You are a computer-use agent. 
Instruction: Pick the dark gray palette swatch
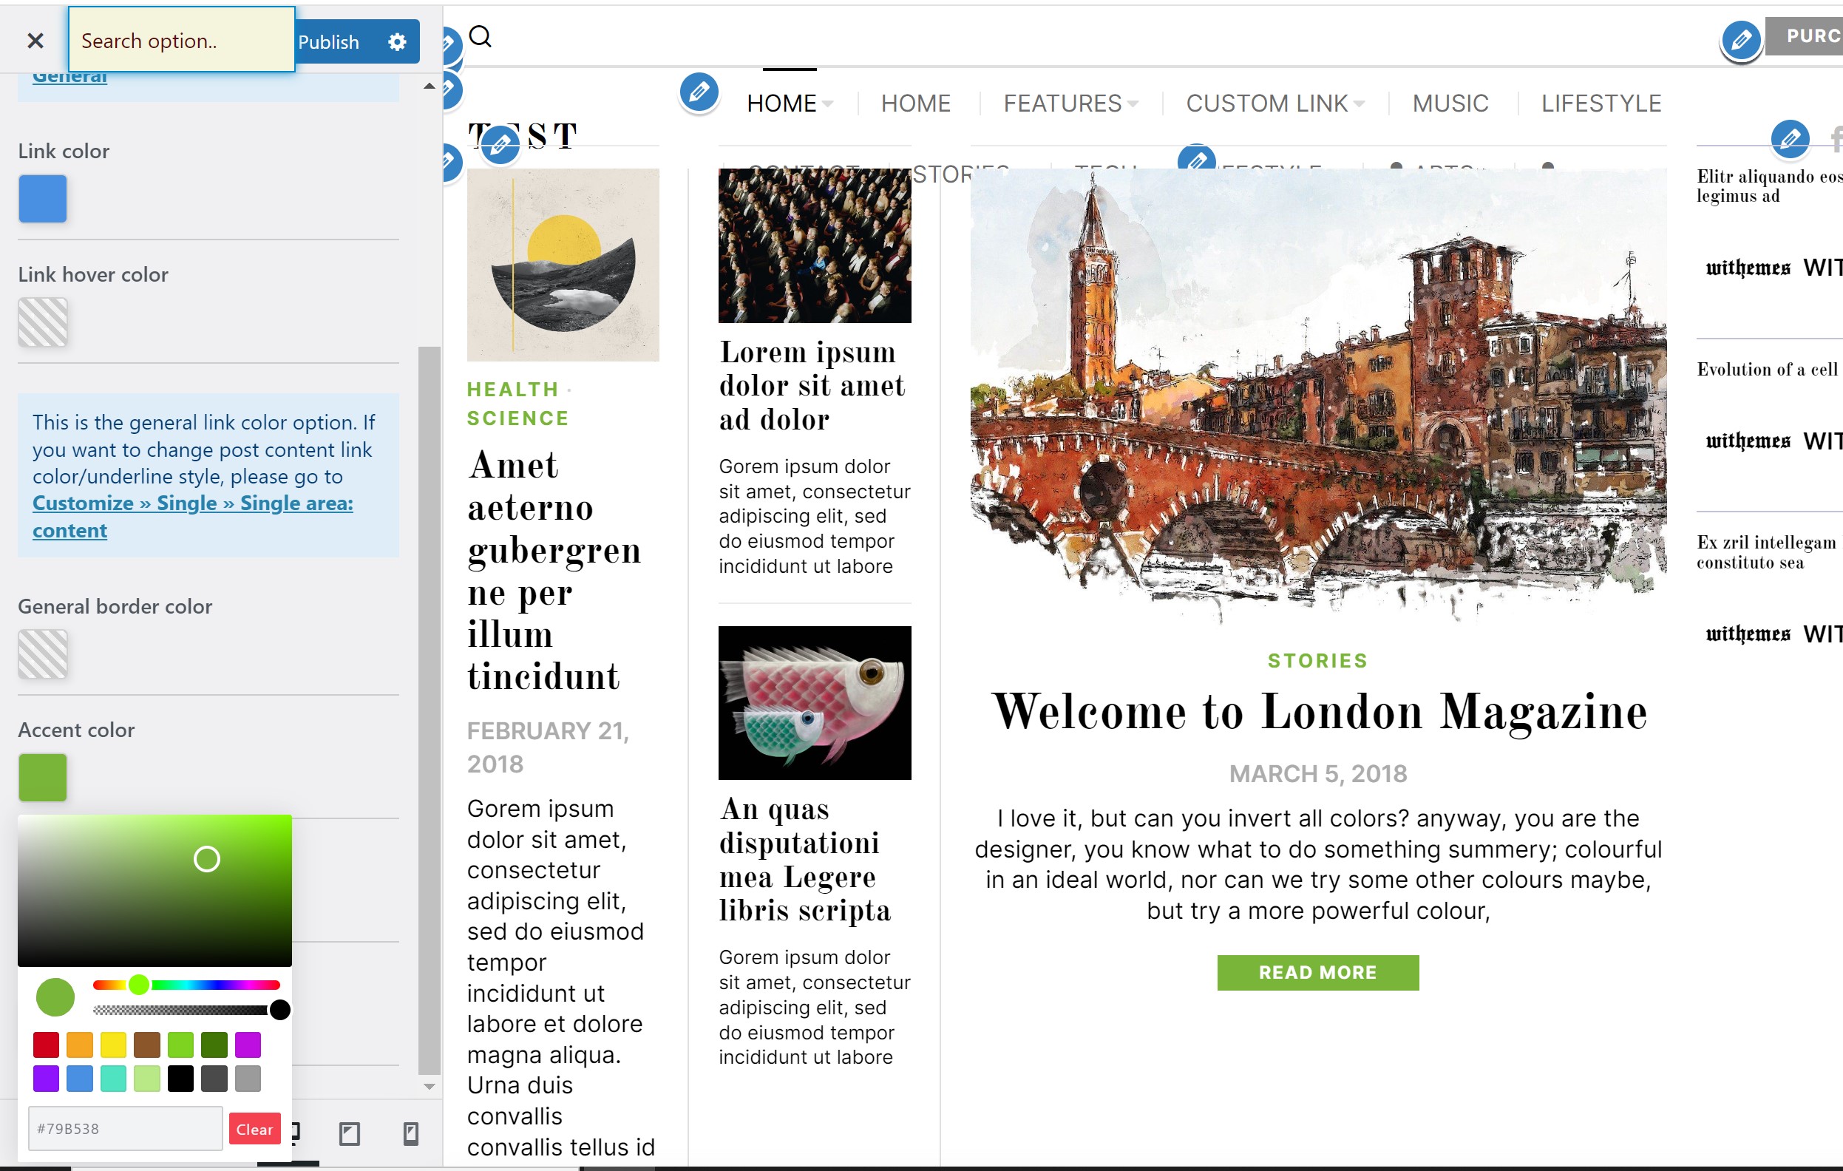click(214, 1079)
